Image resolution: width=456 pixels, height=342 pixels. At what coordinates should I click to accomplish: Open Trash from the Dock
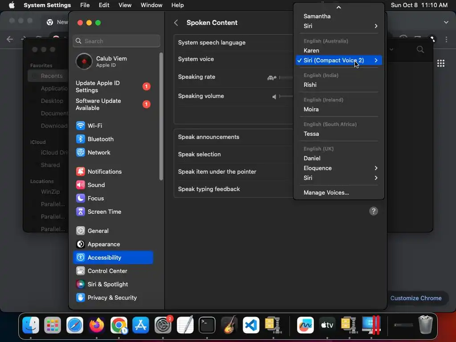426,325
